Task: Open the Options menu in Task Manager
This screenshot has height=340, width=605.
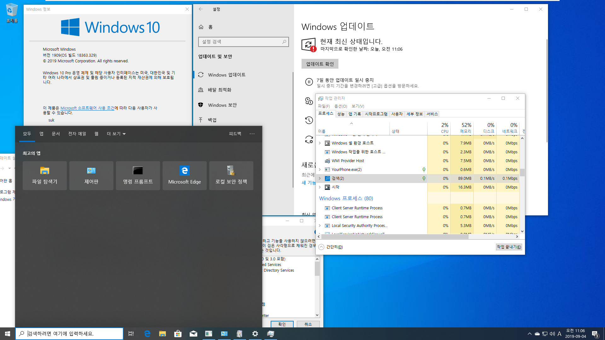Action: click(341, 106)
